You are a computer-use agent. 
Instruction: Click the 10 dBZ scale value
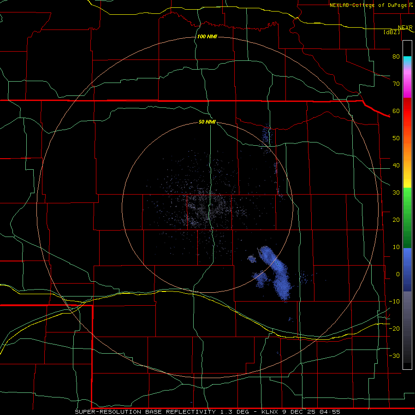[x=396, y=247]
